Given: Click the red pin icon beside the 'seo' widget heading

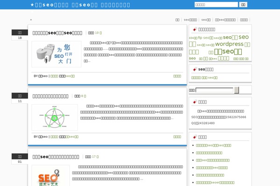Looking at the screenshot, I should coord(195,69).
